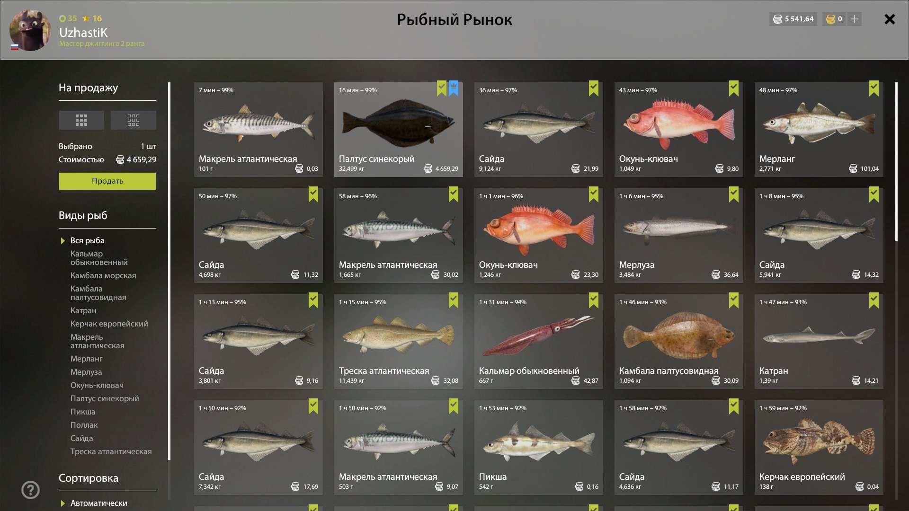Image resolution: width=909 pixels, height=511 pixels.
Task: Click the gold coins balance icon
Action: pos(830,19)
